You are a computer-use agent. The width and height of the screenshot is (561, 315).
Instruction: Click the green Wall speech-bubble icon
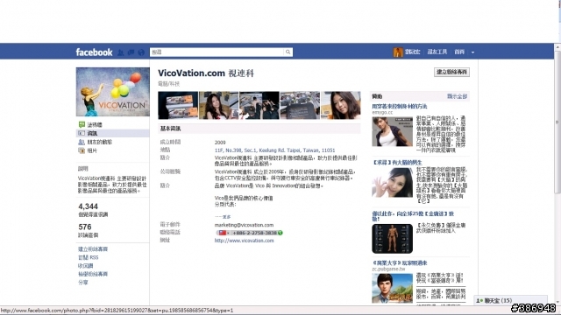tap(82, 124)
